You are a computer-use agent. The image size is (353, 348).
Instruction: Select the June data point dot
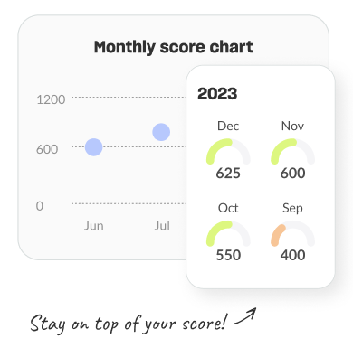click(94, 147)
